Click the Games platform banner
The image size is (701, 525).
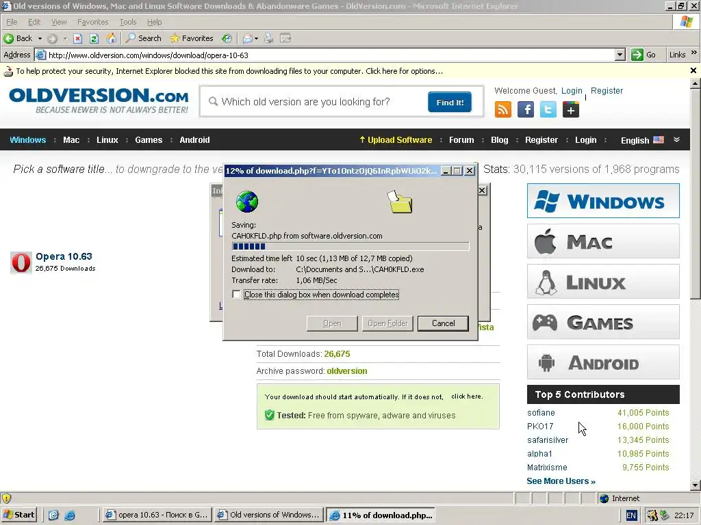tap(603, 321)
